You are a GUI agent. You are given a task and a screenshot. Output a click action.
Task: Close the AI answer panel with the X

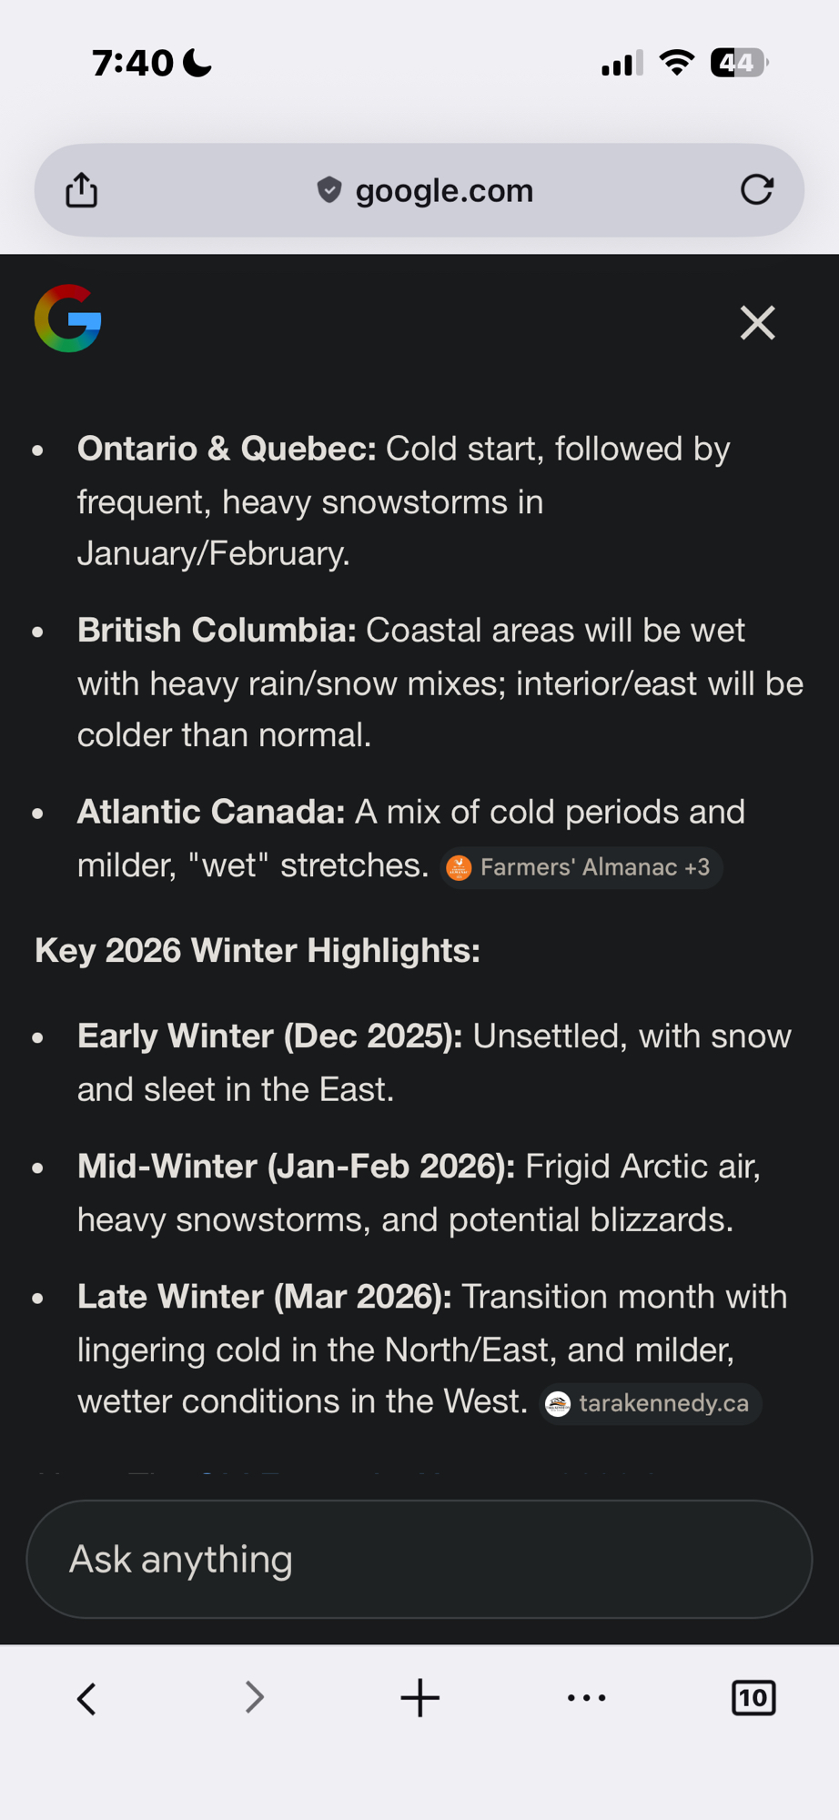(757, 323)
